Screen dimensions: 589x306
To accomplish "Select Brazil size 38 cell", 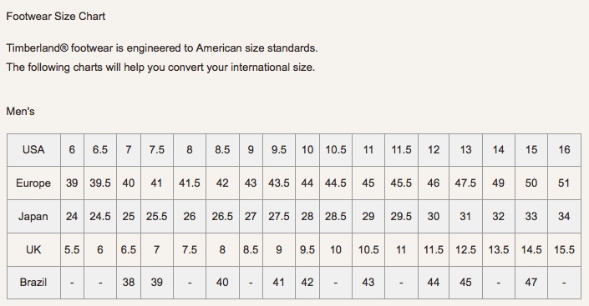I will pyautogui.click(x=129, y=283).
